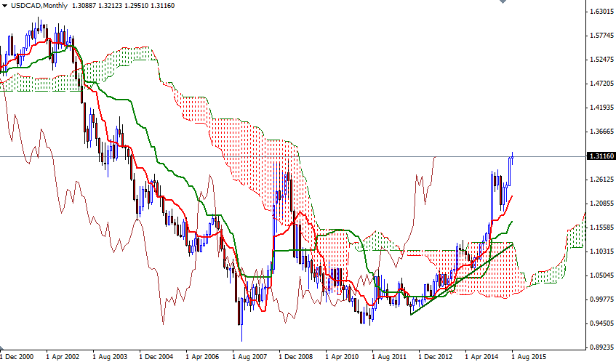Click the 1 Dec 2000 date label

pos(17,356)
